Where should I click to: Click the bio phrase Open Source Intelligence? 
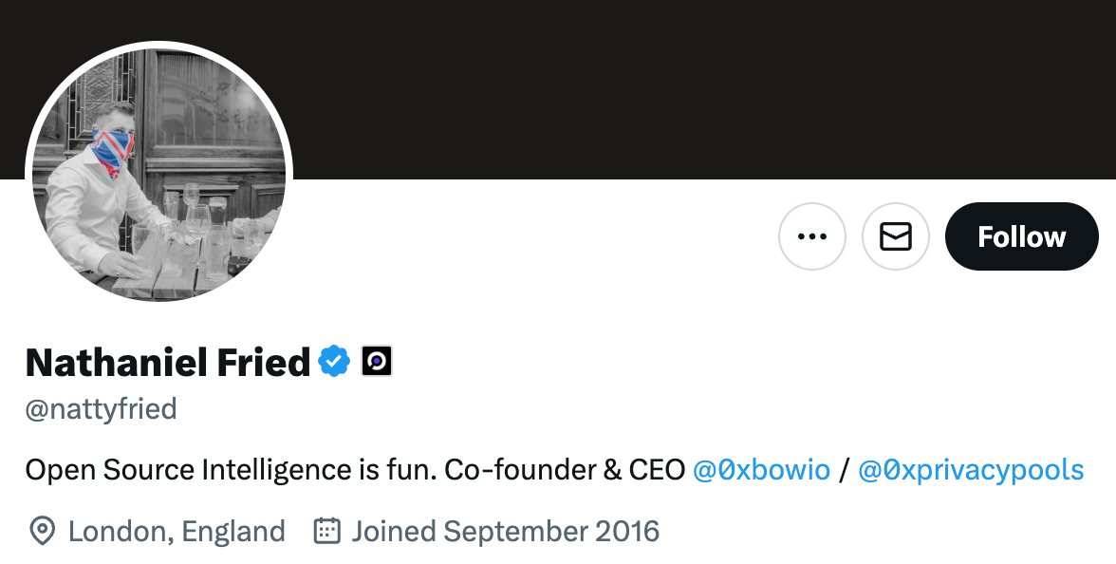tap(188, 470)
